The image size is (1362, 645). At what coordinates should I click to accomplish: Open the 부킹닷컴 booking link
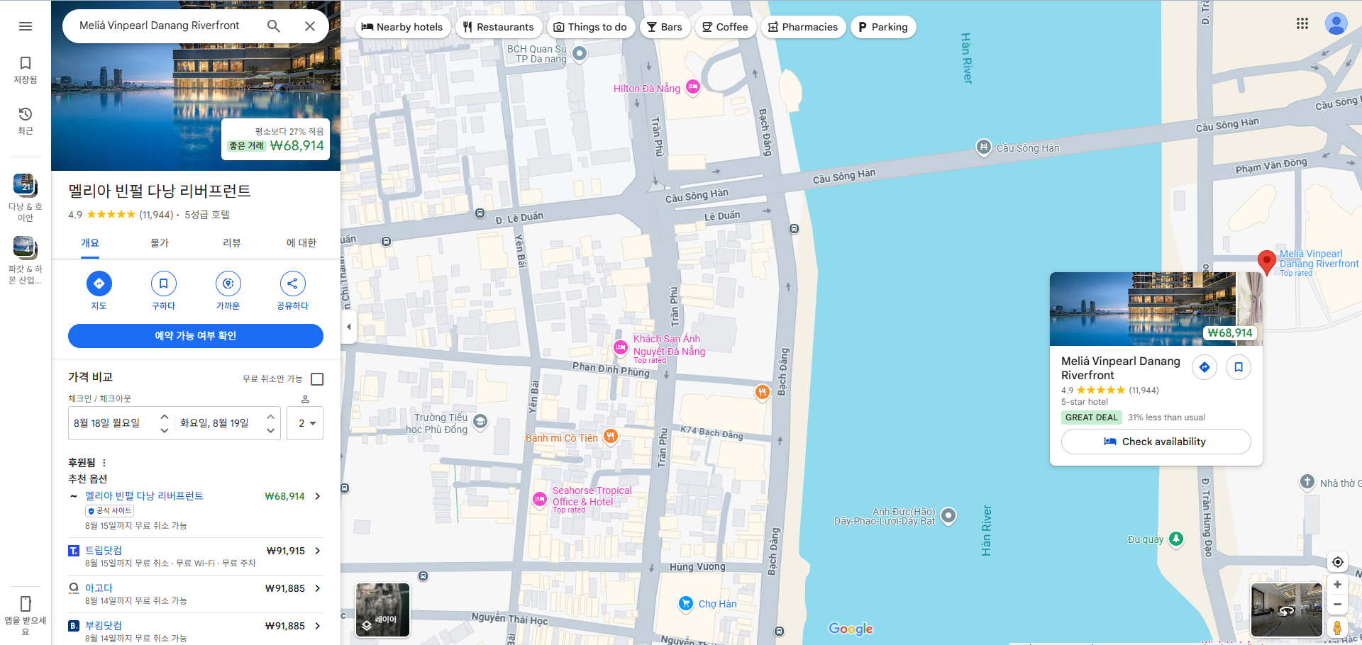(x=104, y=626)
